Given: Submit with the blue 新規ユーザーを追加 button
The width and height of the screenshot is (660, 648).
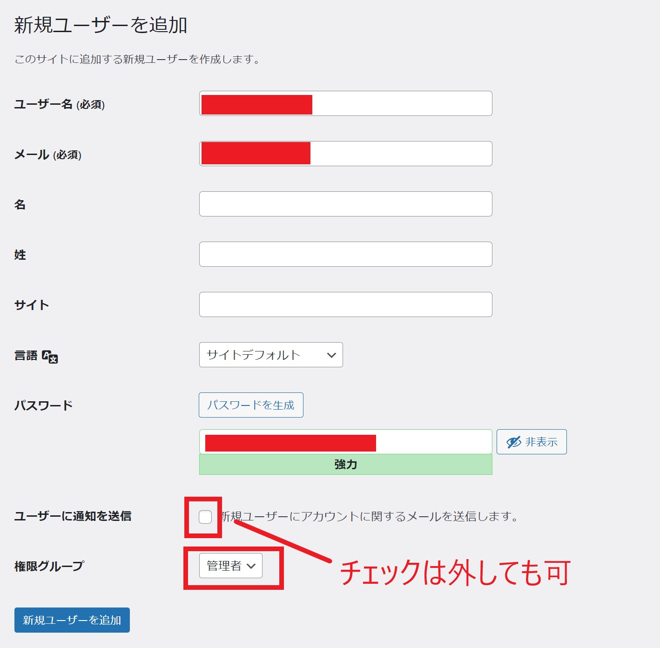Looking at the screenshot, I should pyautogui.click(x=72, y=620).
